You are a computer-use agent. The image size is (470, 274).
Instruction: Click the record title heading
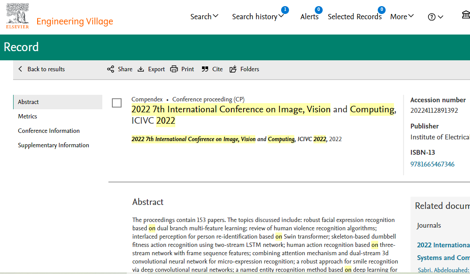(264, 114)
